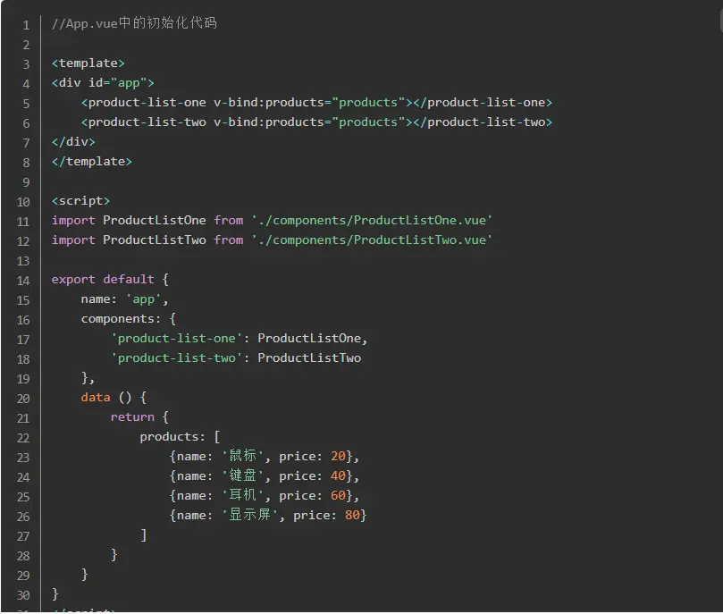Screen dimensions: 723x614
Task: Click the opening <template> tag
Action: click(x=88, y=63)
